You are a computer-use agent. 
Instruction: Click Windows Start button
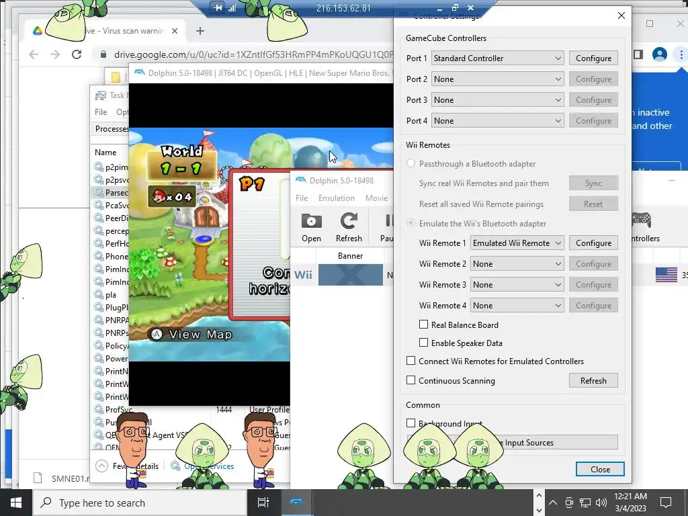[16, 503]
